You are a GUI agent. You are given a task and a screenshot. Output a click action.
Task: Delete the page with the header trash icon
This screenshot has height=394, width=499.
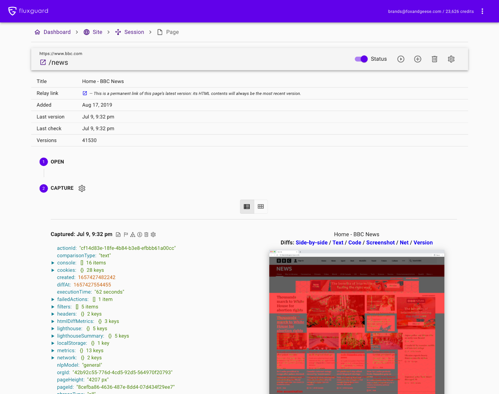click(x=435, y=59)
